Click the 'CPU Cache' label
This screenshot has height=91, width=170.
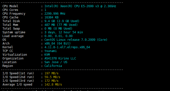pos(10,17)
